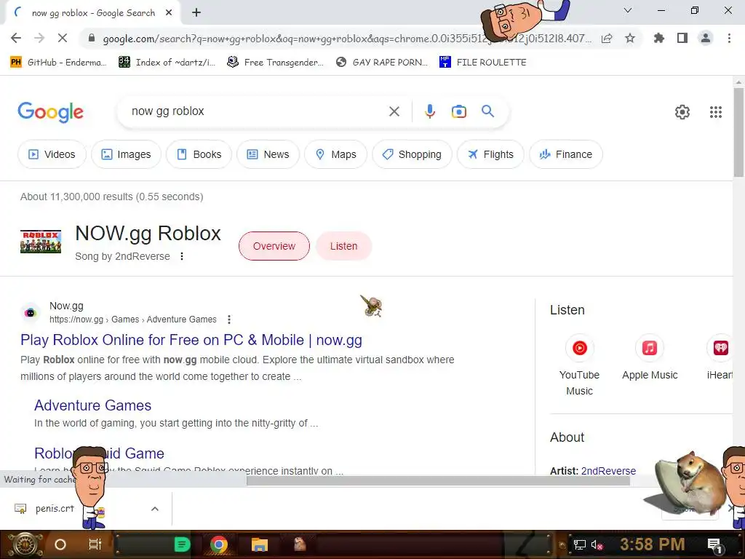Open the Now.gg result options menu
Screen dimensions: 745x559
229,320
